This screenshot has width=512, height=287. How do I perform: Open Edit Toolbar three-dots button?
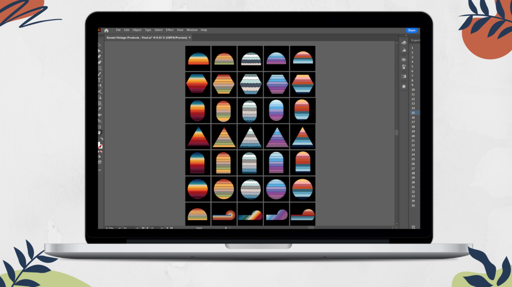coord(99,170)
